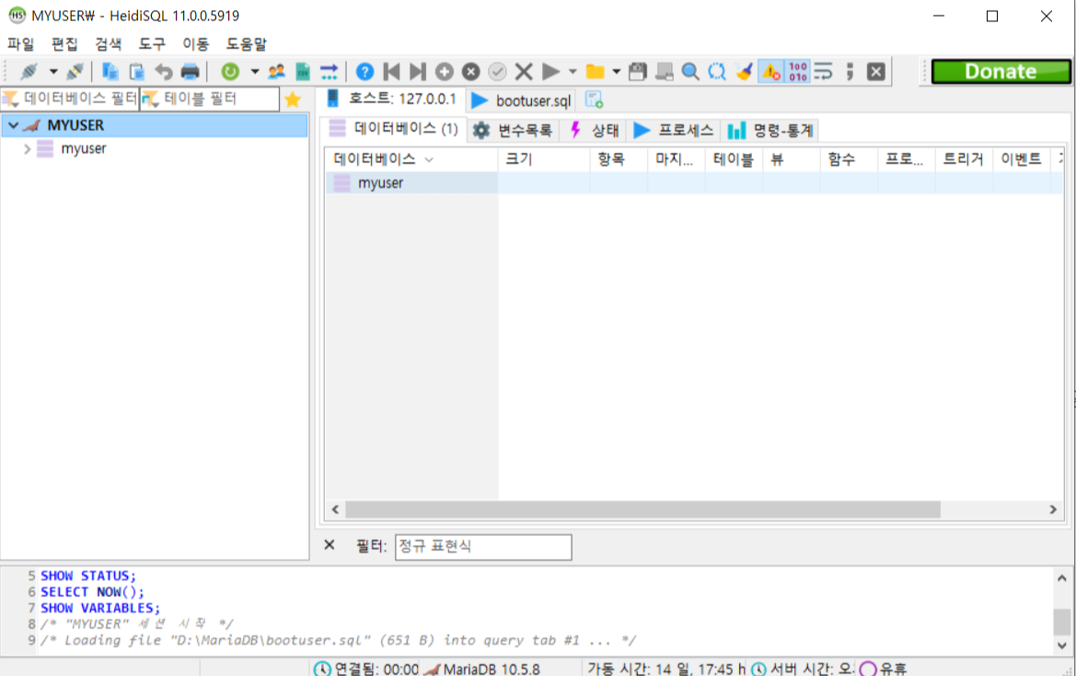The width and height of the screenshot is (1076, 676).
Task: Click the printer icon
Action: [191, 71]
